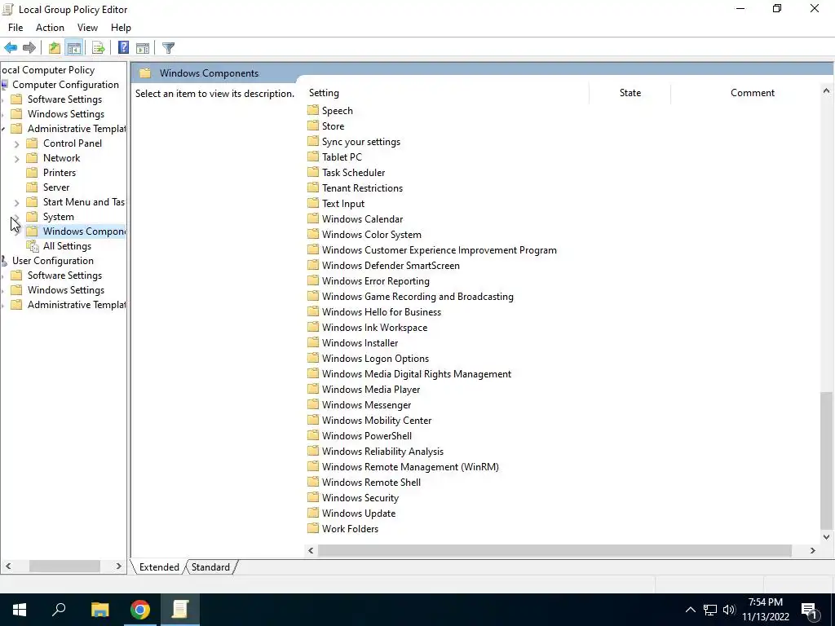835x626 pixels.
Task: Click the Windows Start button
Action: [20, 610]
